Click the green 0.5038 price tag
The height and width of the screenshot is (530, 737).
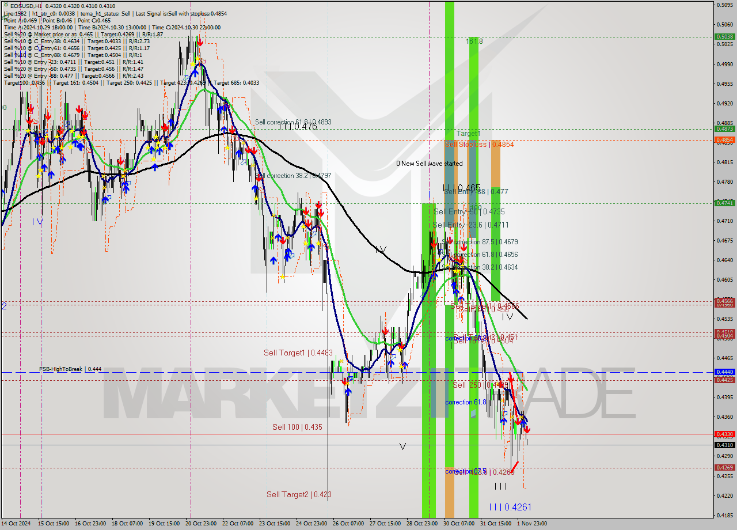coord(724,36)
